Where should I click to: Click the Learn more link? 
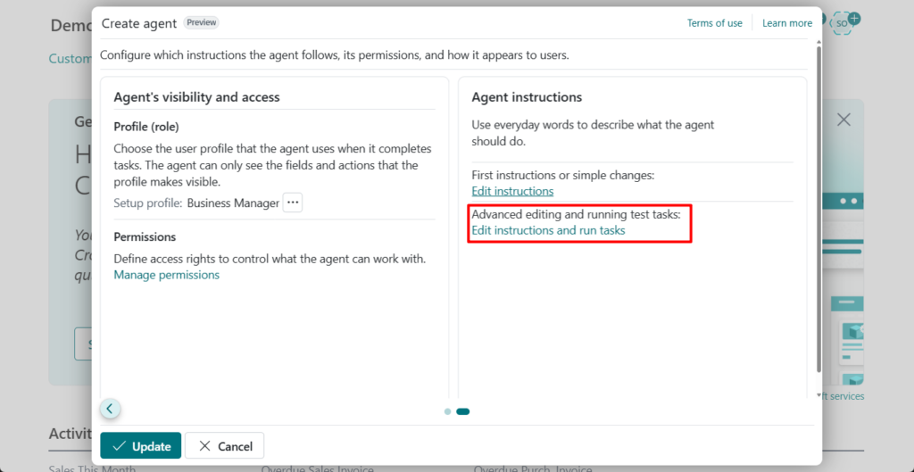click(787, 23)
